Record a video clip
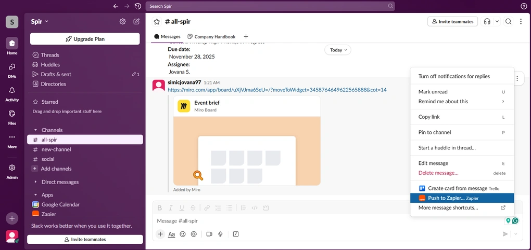This screenshot has width=531, height=250. (x=209, y=234)
